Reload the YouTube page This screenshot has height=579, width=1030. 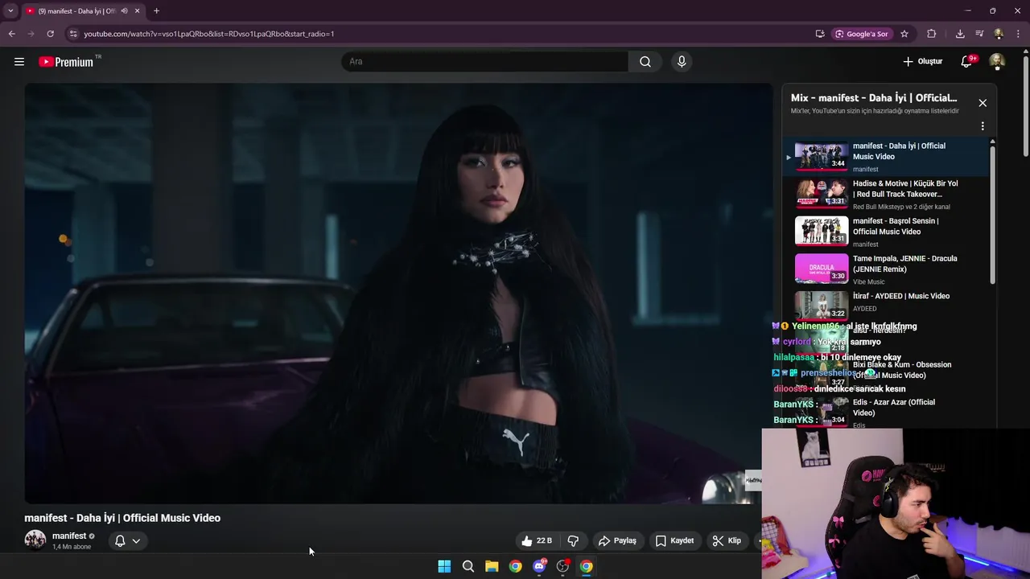pyautogui.click(x=50, y=34)
